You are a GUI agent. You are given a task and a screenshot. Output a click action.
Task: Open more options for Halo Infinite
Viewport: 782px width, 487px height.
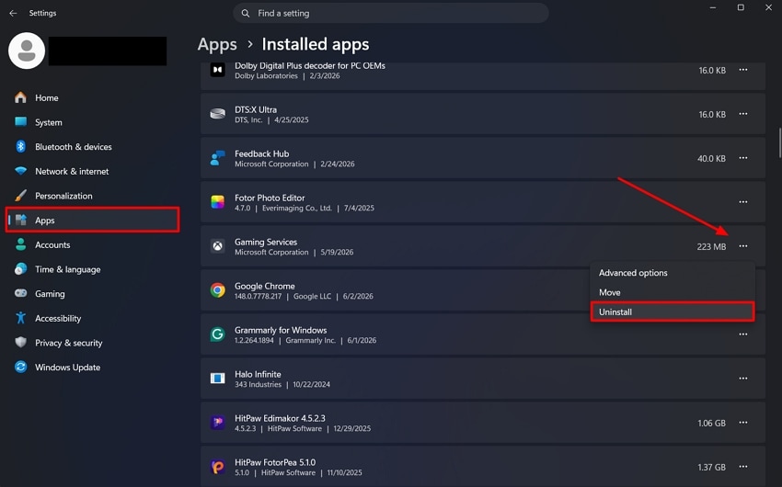[743, 378]
